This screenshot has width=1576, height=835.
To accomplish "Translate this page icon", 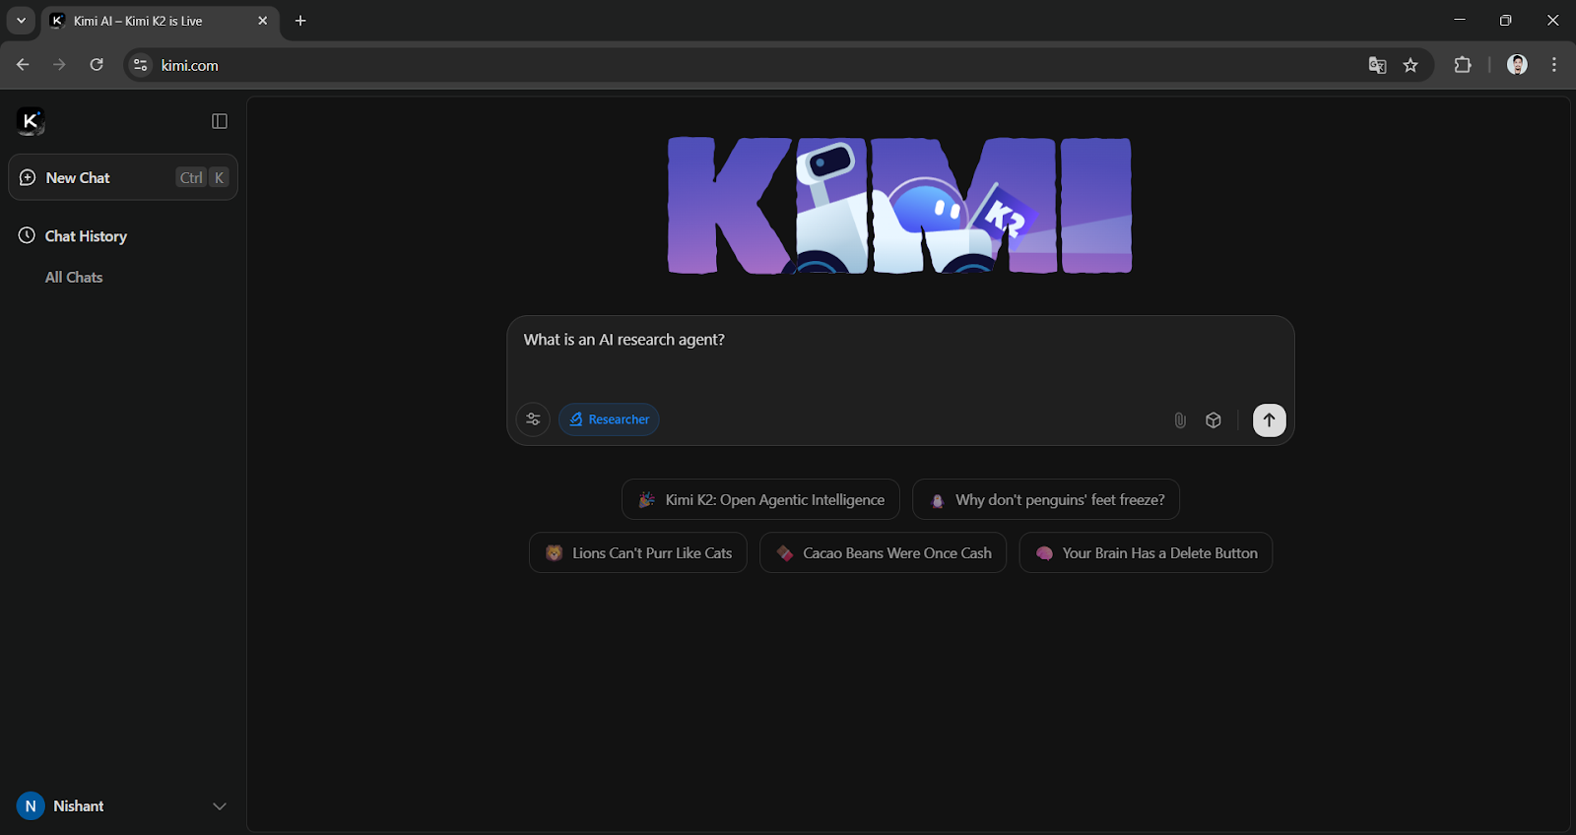I will click(1377, 65).
